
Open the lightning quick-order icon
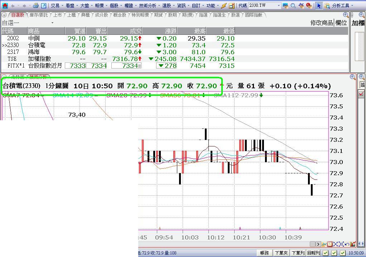click(224, 6)
